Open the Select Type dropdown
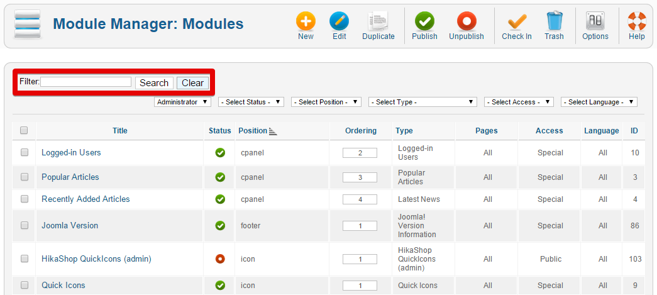Viewport: 657px width, 295px height. 422,102
